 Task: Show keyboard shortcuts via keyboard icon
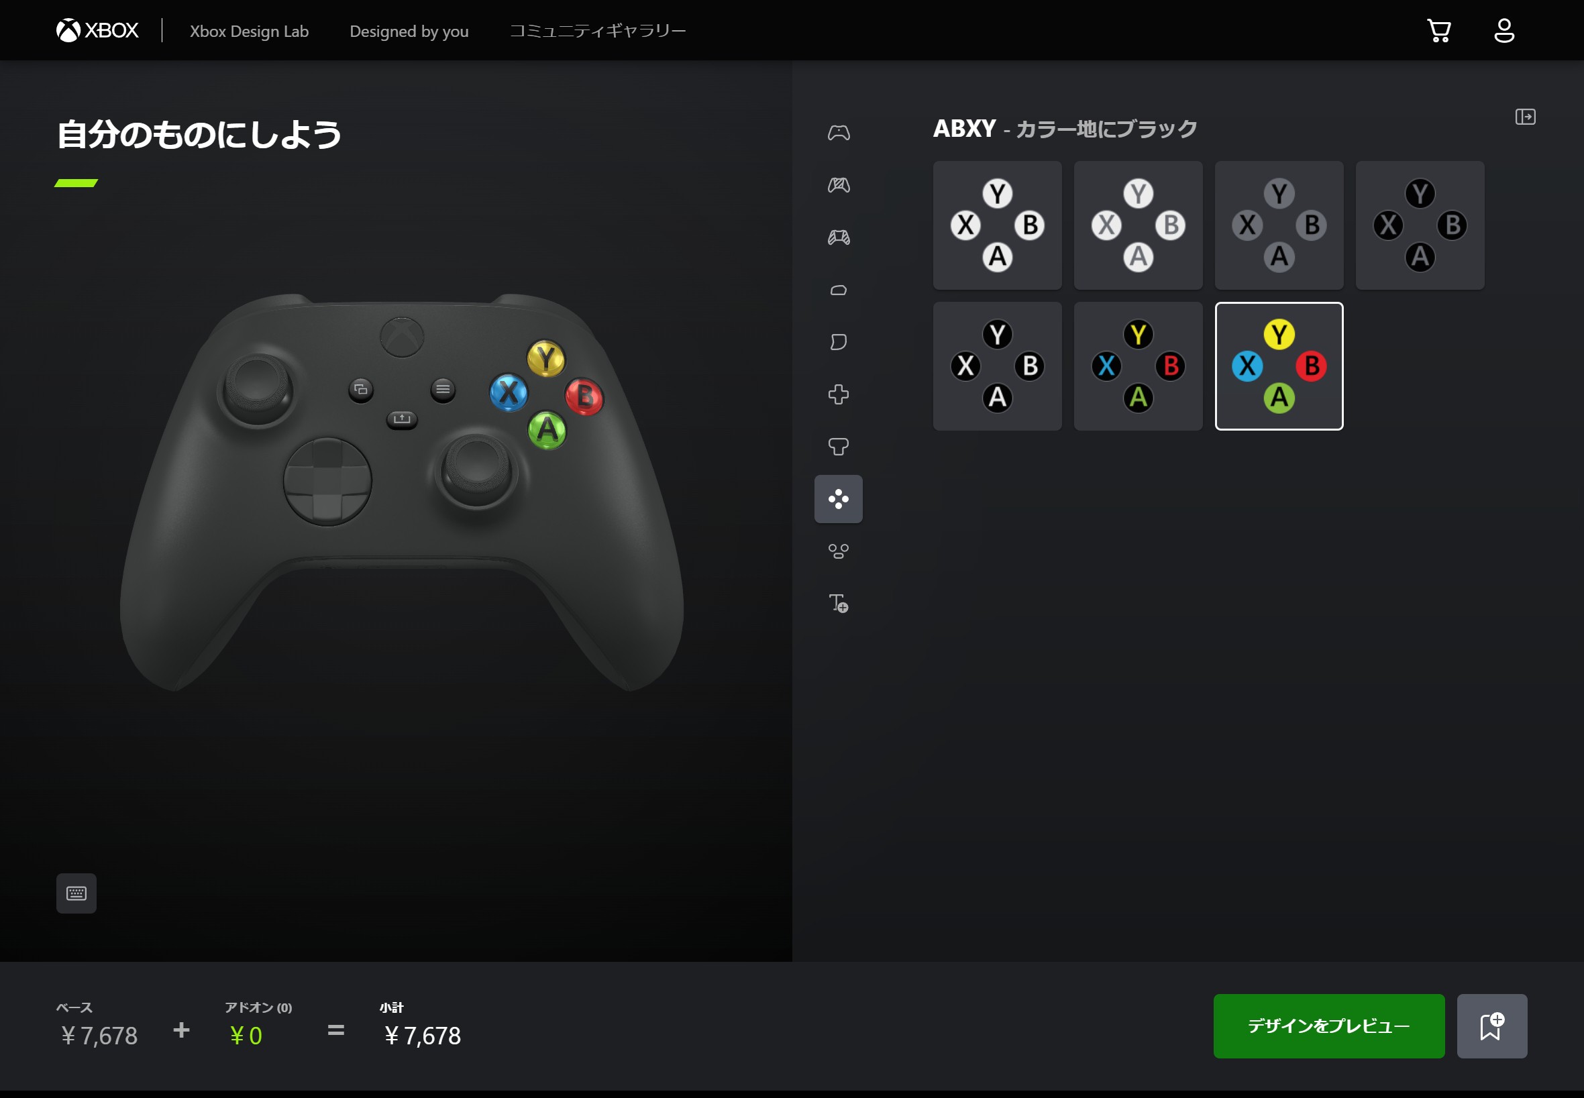pyautogui.click(x=76, y=893)
